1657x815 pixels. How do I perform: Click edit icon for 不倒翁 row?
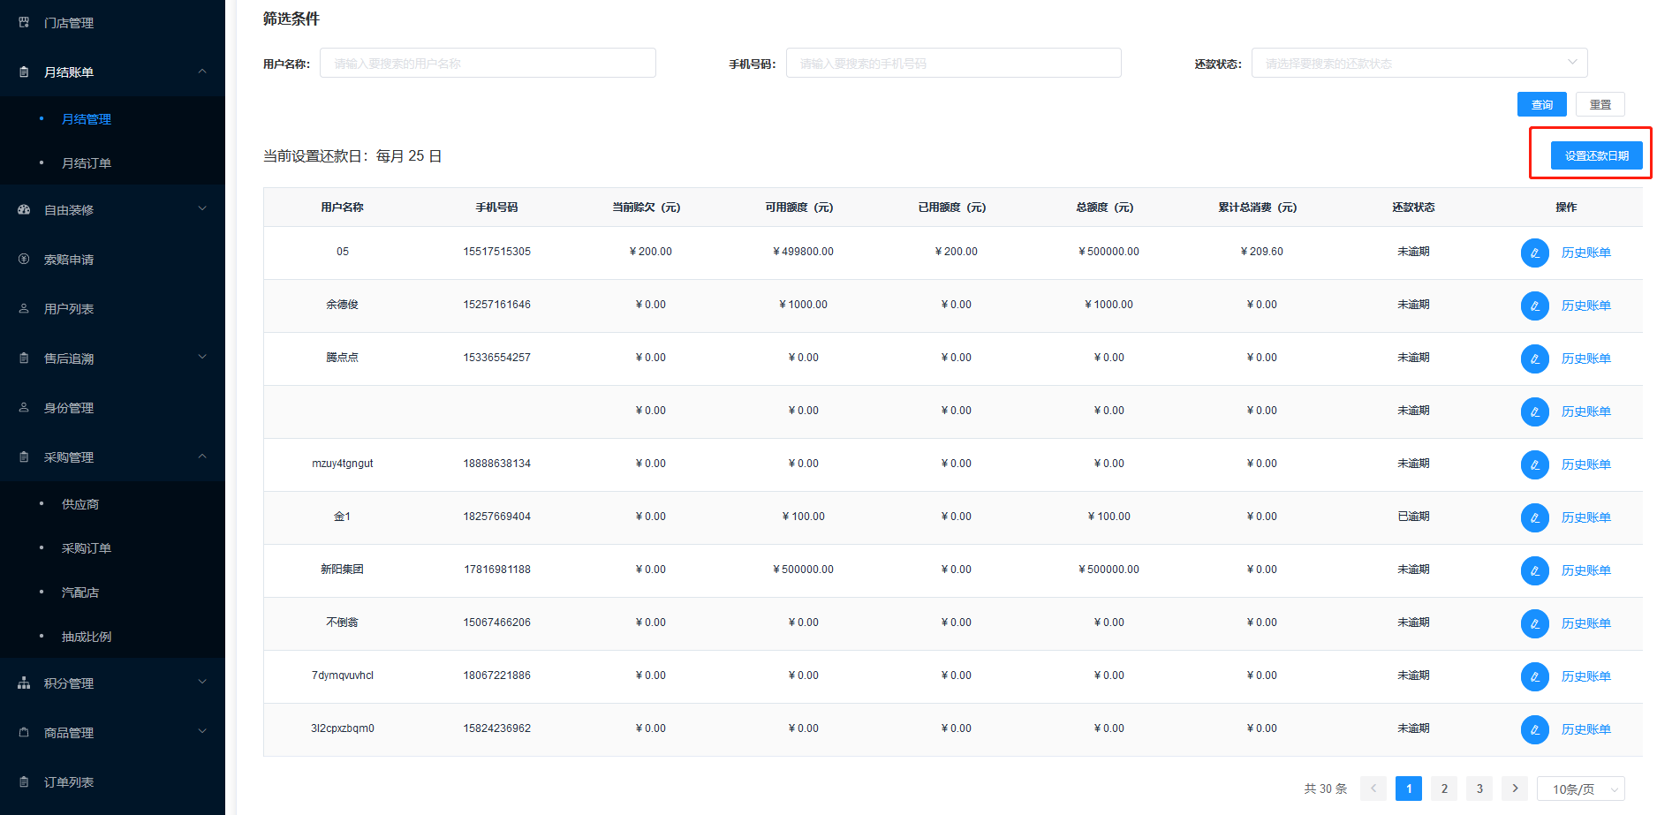click(1534, 623)
